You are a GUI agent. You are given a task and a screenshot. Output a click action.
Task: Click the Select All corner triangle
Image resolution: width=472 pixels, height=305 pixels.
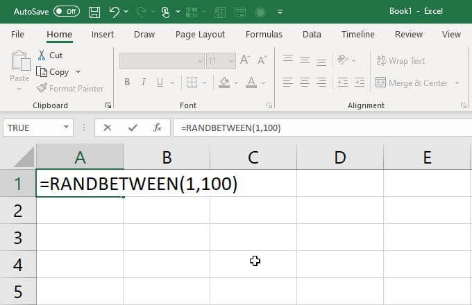[24, 157]
